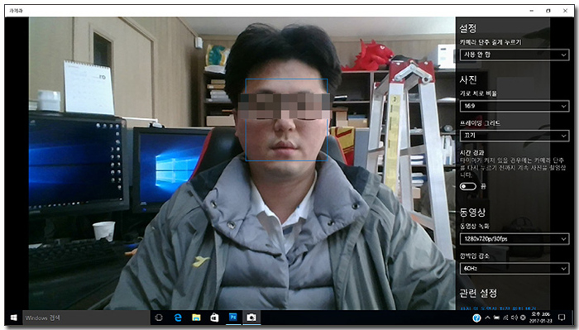Open File Explorer from the taskbar
The width and height of the screenshot is (579, 330).
click(196, 318)
